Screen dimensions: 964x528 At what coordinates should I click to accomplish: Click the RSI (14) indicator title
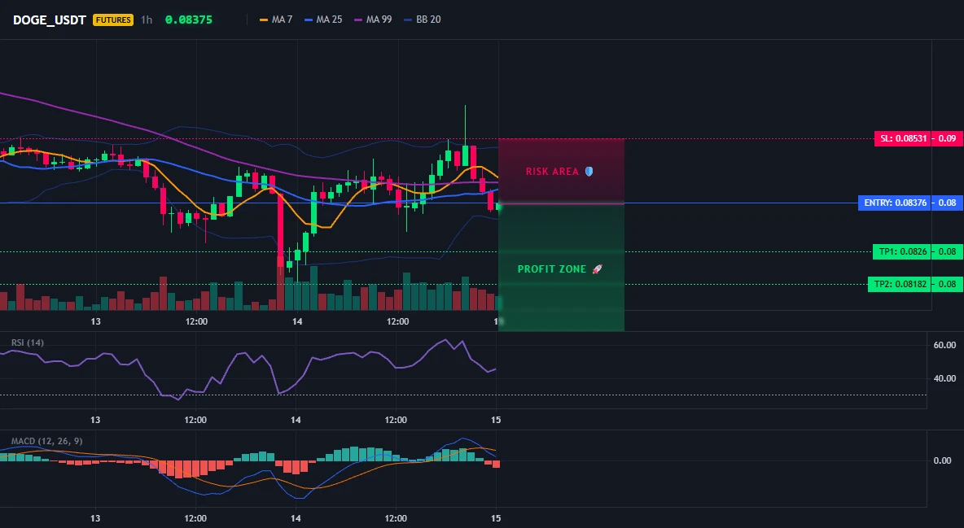[28, 343]
